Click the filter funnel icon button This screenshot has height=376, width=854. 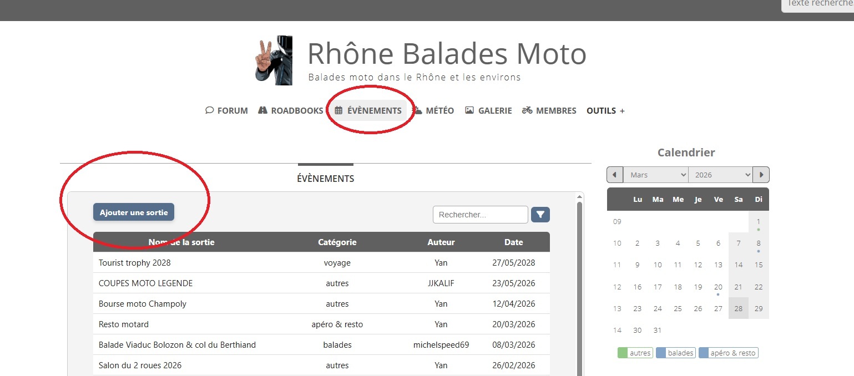click(x=540, y=215)
